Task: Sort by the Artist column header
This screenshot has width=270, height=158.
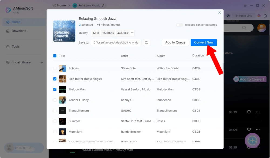Action: (x=124, y=56)
